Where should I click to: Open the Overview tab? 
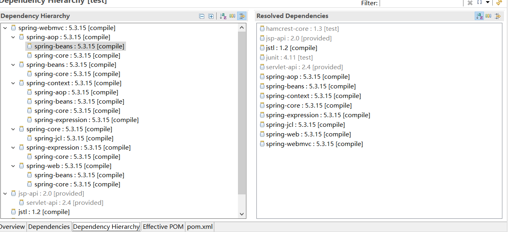point(12,227)
